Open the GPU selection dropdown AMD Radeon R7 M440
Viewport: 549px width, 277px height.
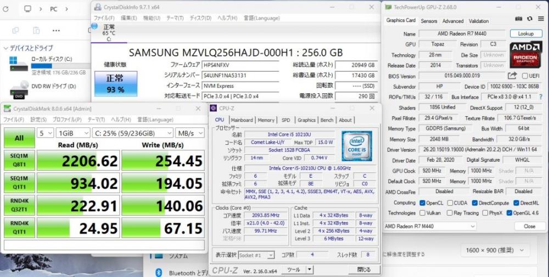430,227
